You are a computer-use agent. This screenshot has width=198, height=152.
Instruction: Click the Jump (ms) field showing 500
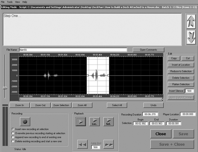(95, 147)
